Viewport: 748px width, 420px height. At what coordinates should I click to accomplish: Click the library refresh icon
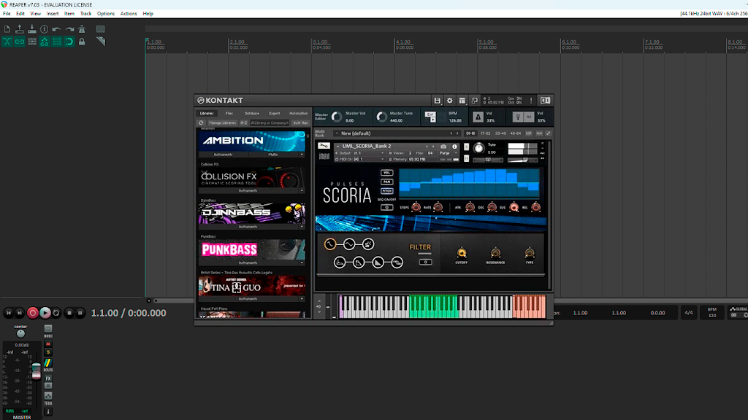[202, 122]
